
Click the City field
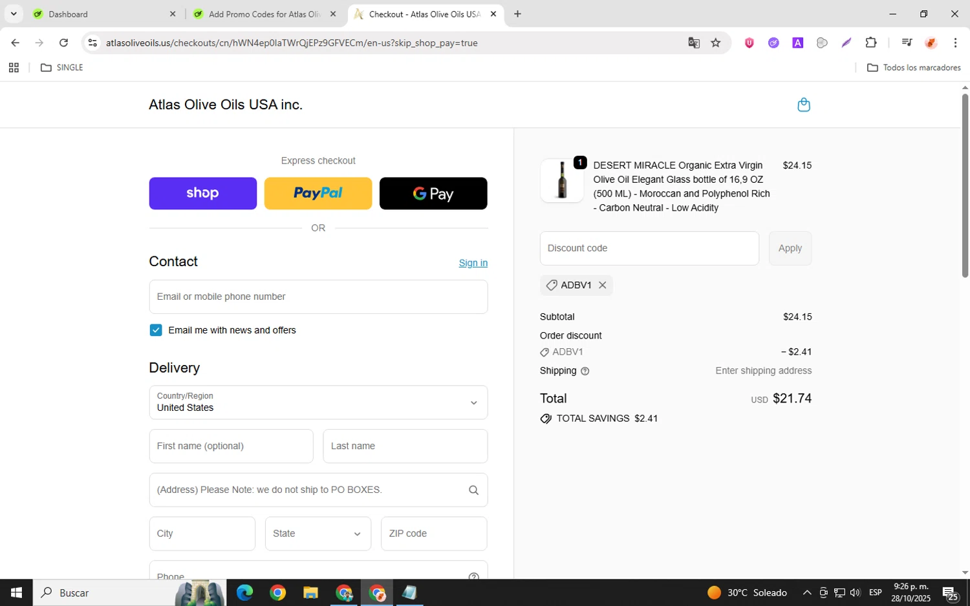coord(202,534)
